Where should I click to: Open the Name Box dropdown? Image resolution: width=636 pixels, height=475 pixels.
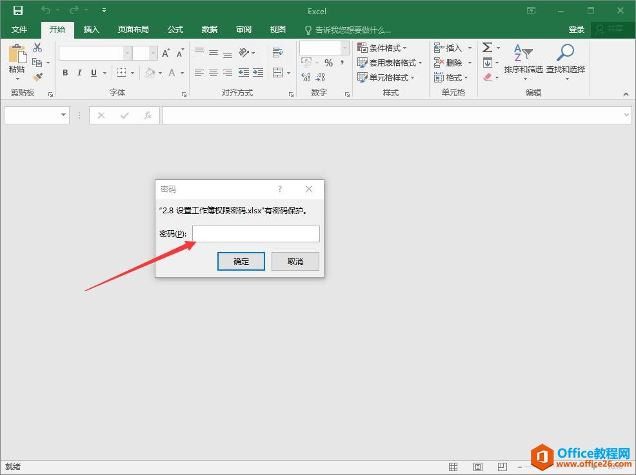62,115
